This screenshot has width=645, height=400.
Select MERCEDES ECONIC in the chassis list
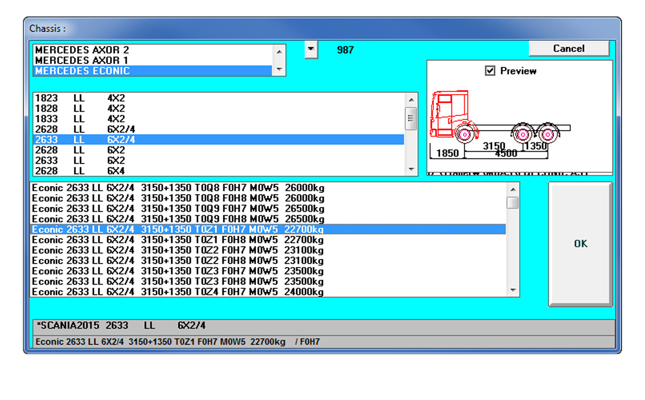click(x=152, y=71)
